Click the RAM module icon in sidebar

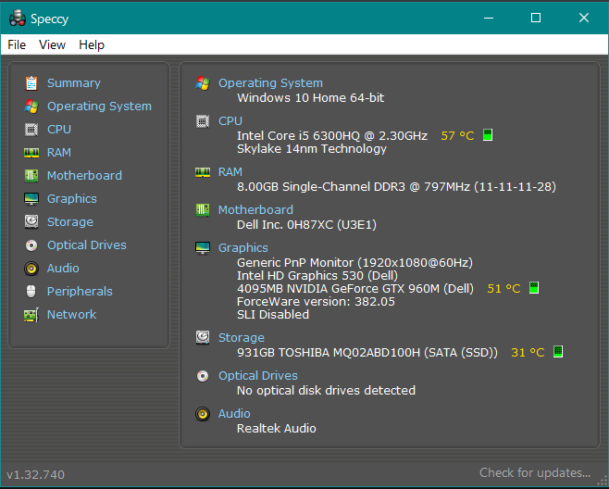pyautogui.click(x=31, y=153)
